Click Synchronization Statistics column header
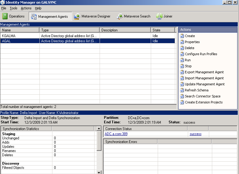 [x=26, y=129]
